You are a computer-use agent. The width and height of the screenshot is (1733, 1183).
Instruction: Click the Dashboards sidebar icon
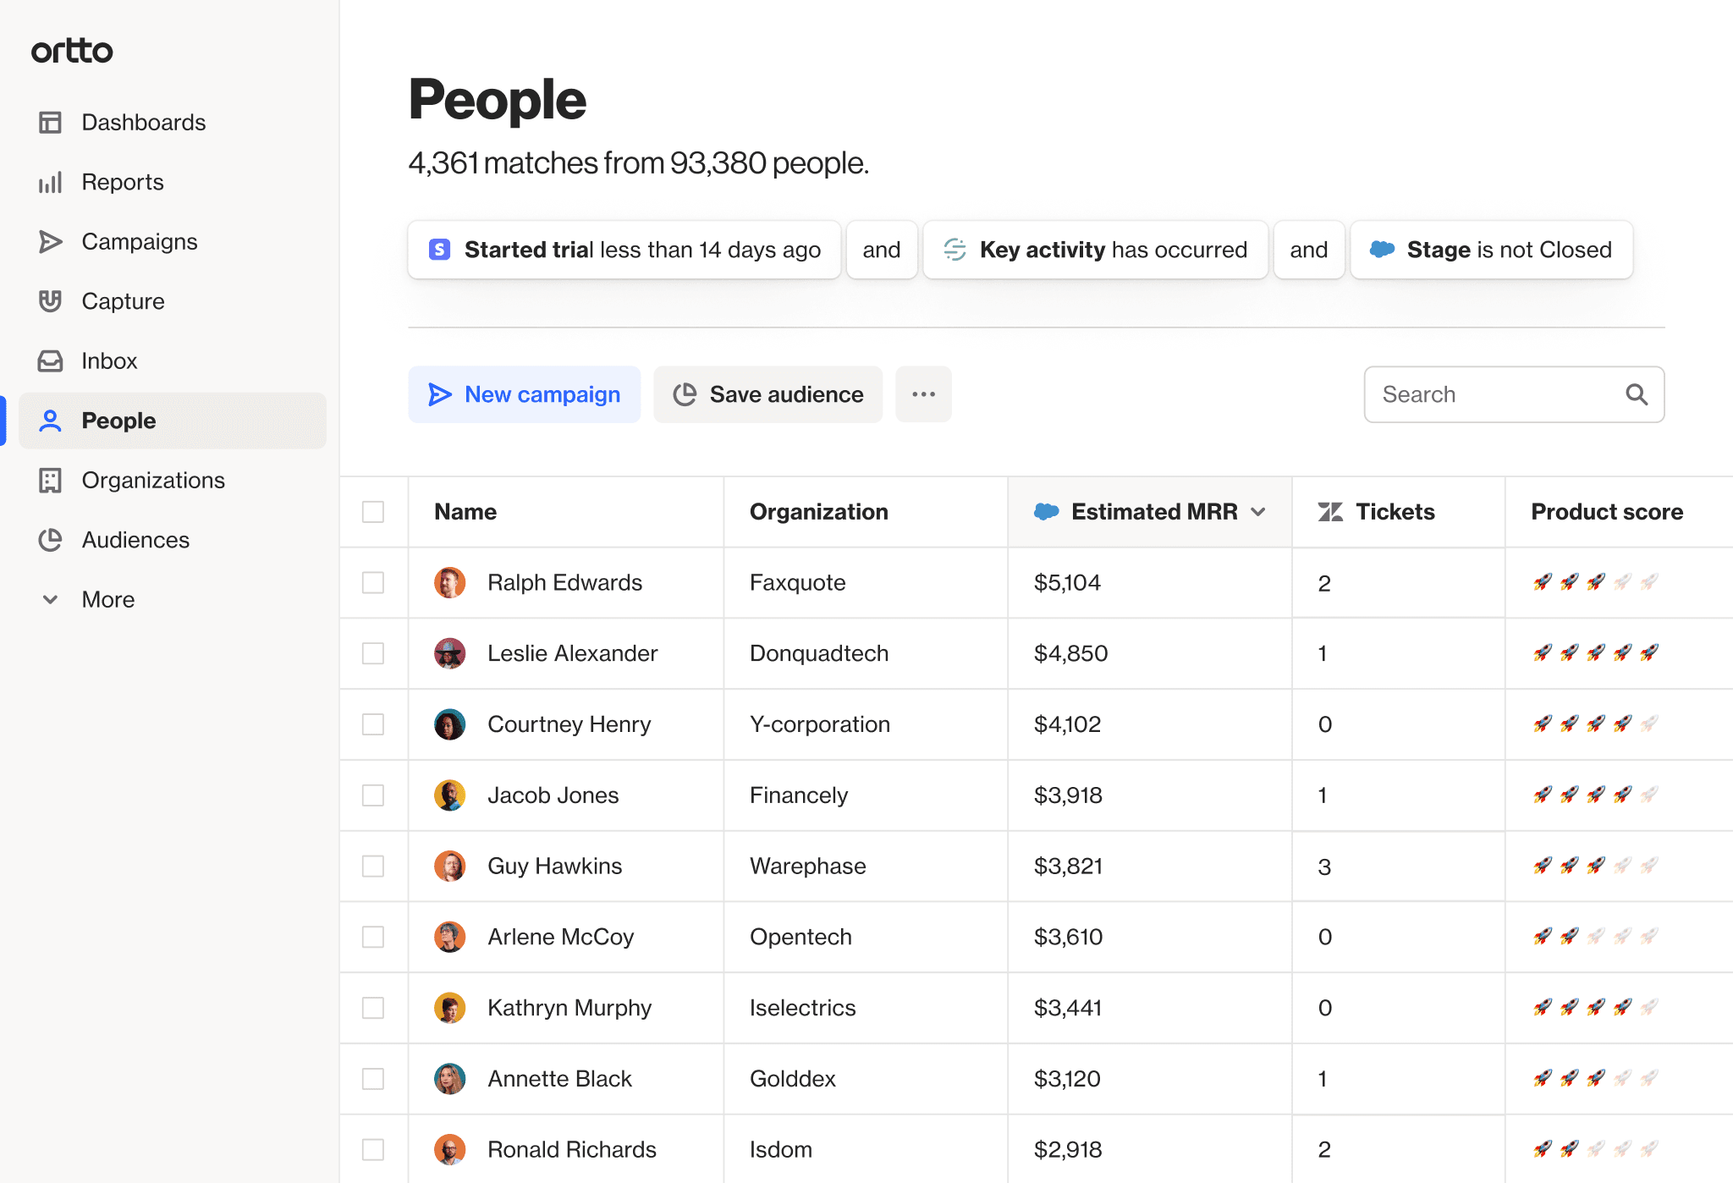(x=51, y=123)
